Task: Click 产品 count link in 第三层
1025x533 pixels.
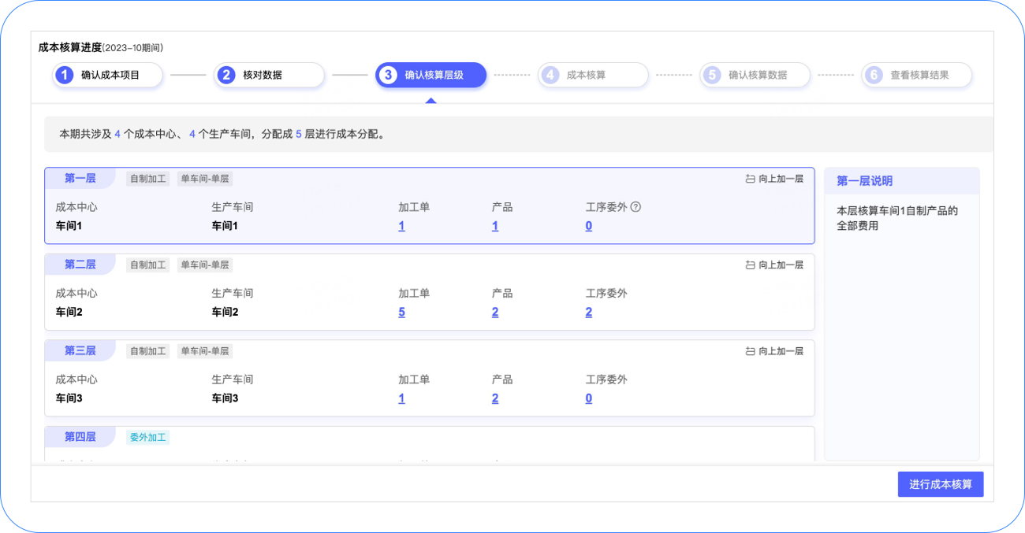Action: coord(495,398)
